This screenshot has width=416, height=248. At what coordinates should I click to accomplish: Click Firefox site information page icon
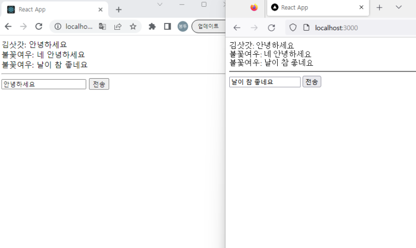(x=306, y=28)
